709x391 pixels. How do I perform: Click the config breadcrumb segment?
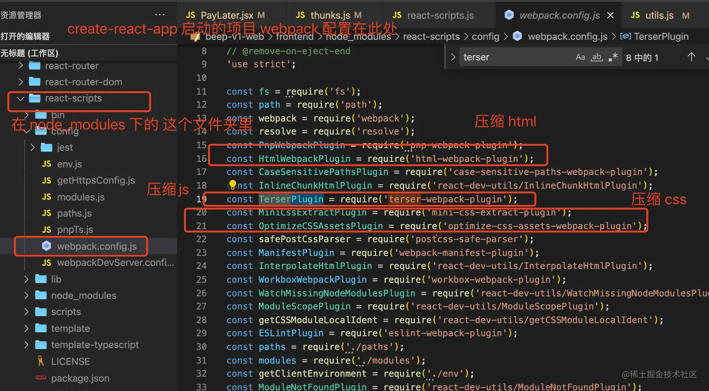pos(485,37)
